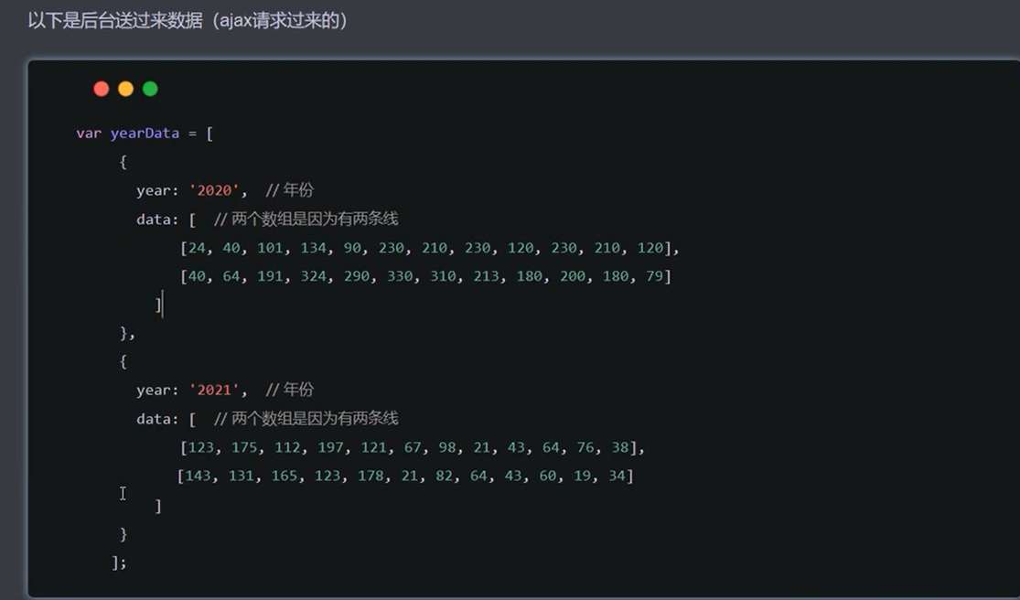The height and width of the screenshot is (600, 1020).
Task: Click the 'data:' key under year 2020
Action: click(156, 220)
